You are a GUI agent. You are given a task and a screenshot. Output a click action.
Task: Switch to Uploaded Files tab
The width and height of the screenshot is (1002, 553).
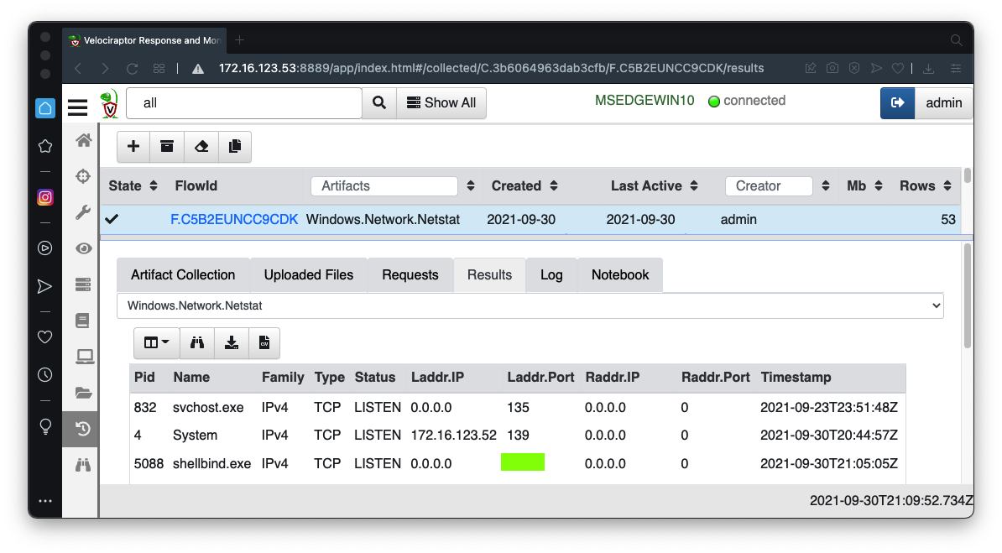(309, 275)
